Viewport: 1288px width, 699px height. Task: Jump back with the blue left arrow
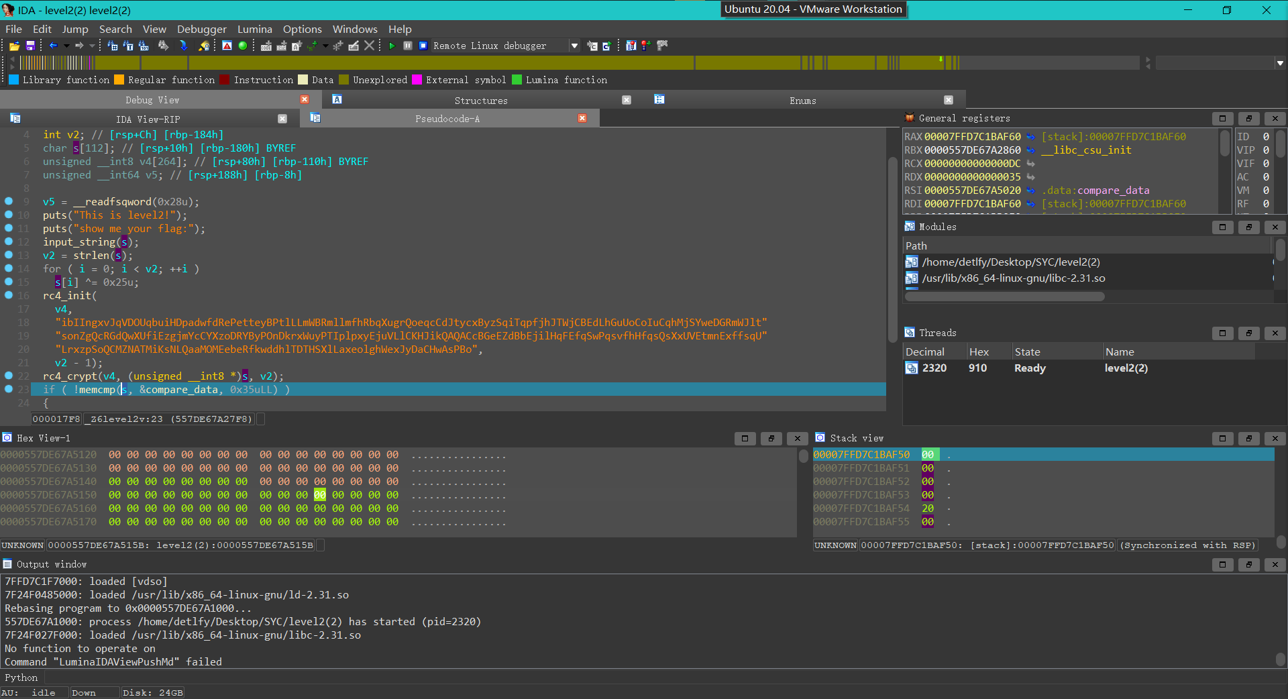(x=53, y=46)
